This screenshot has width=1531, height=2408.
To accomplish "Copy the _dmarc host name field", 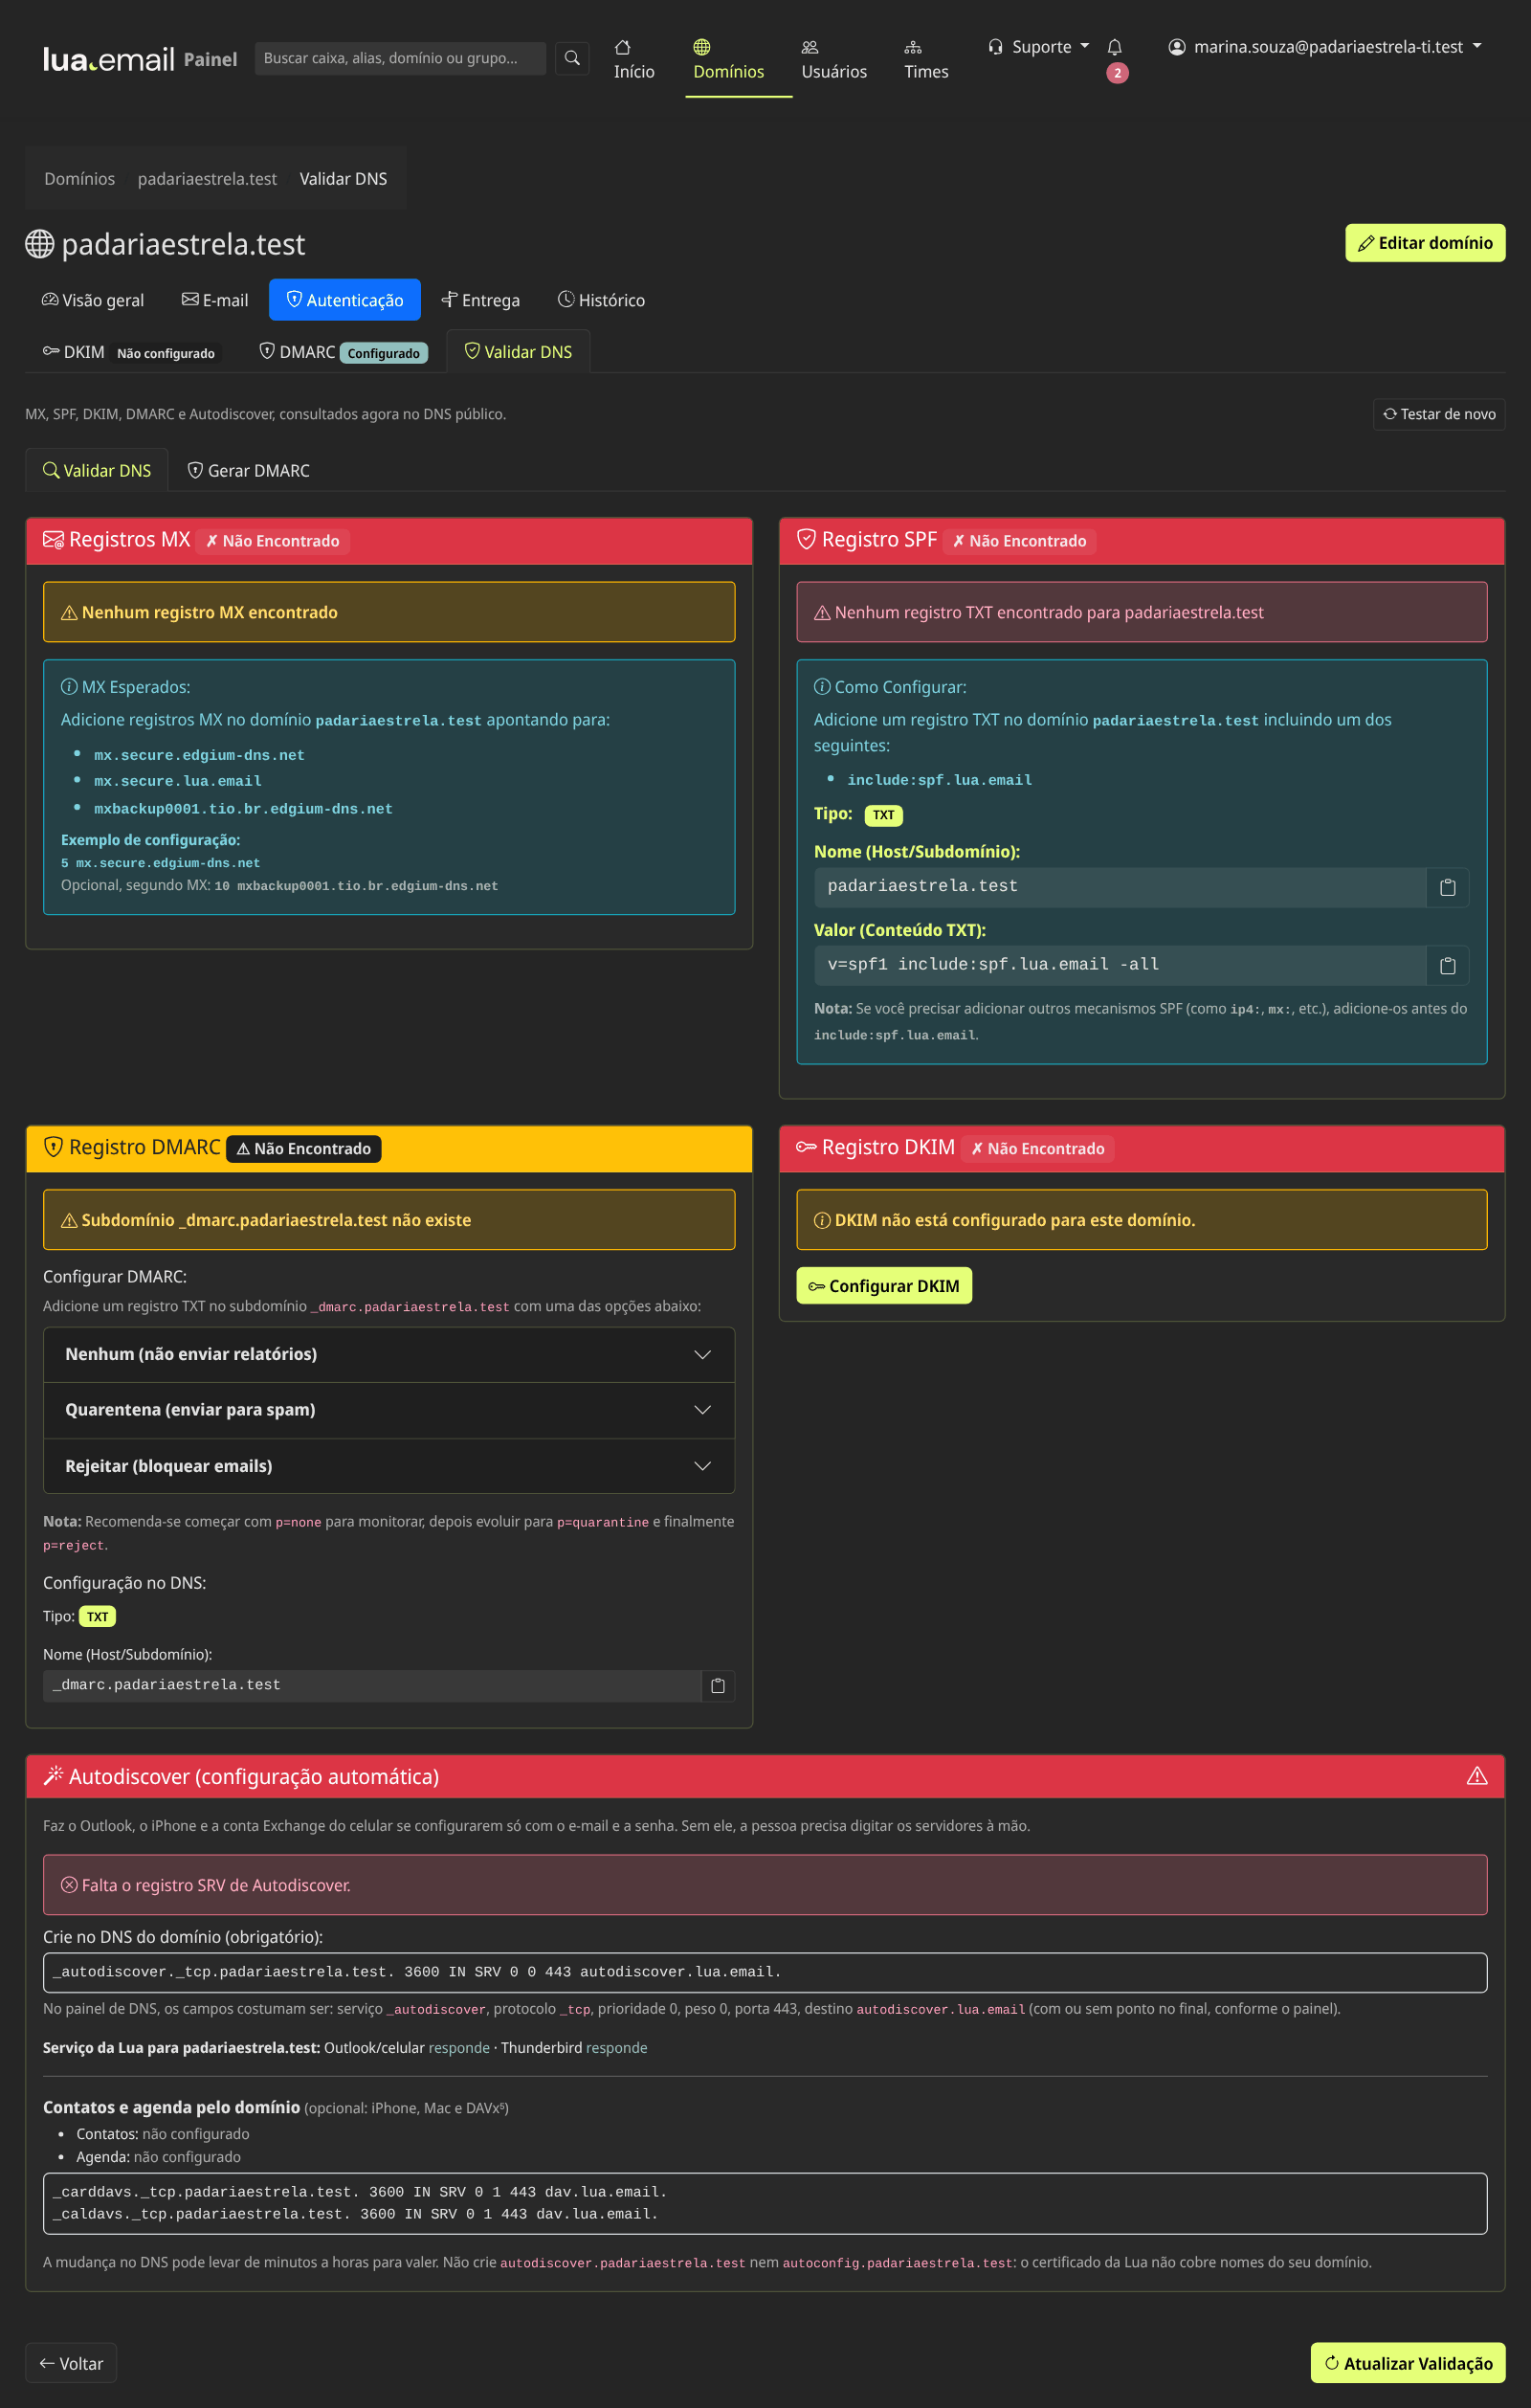I will pyautogui.click(x=718, y=1685).
